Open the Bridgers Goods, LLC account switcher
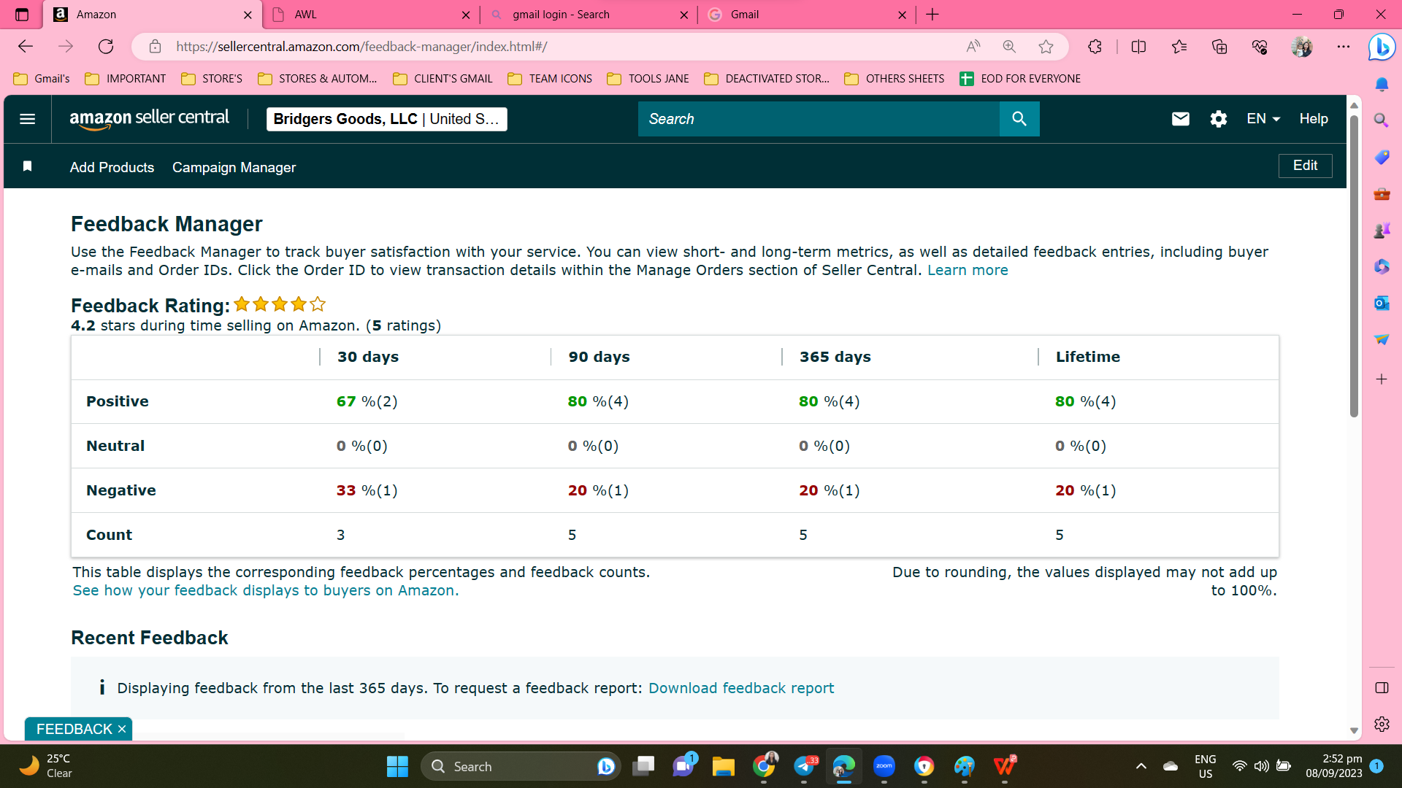 coord(386,119)
